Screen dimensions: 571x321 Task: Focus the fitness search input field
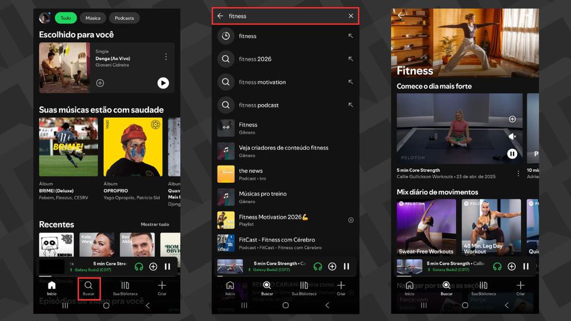click(285, 16)
